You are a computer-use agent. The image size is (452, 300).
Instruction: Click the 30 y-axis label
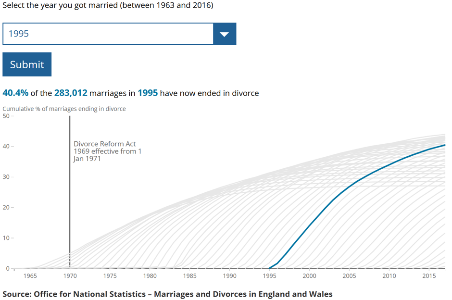click(x=6, y=177)
